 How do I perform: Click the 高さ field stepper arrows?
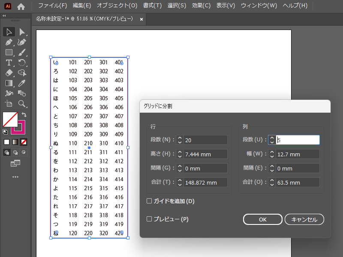coord(180,154)
